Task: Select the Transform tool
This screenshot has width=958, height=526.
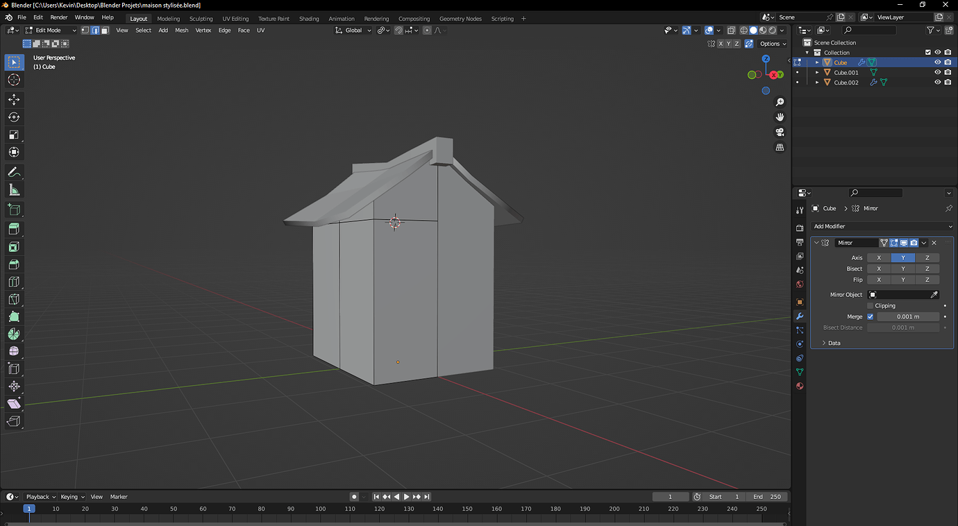Action: [x=14, y=152]
